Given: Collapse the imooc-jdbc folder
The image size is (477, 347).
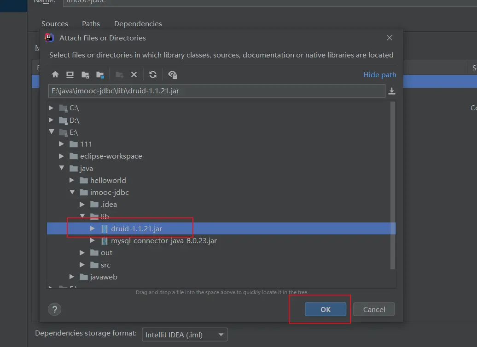Looking at the screenshot, I should pyautogui.click(x=72, y=192).
